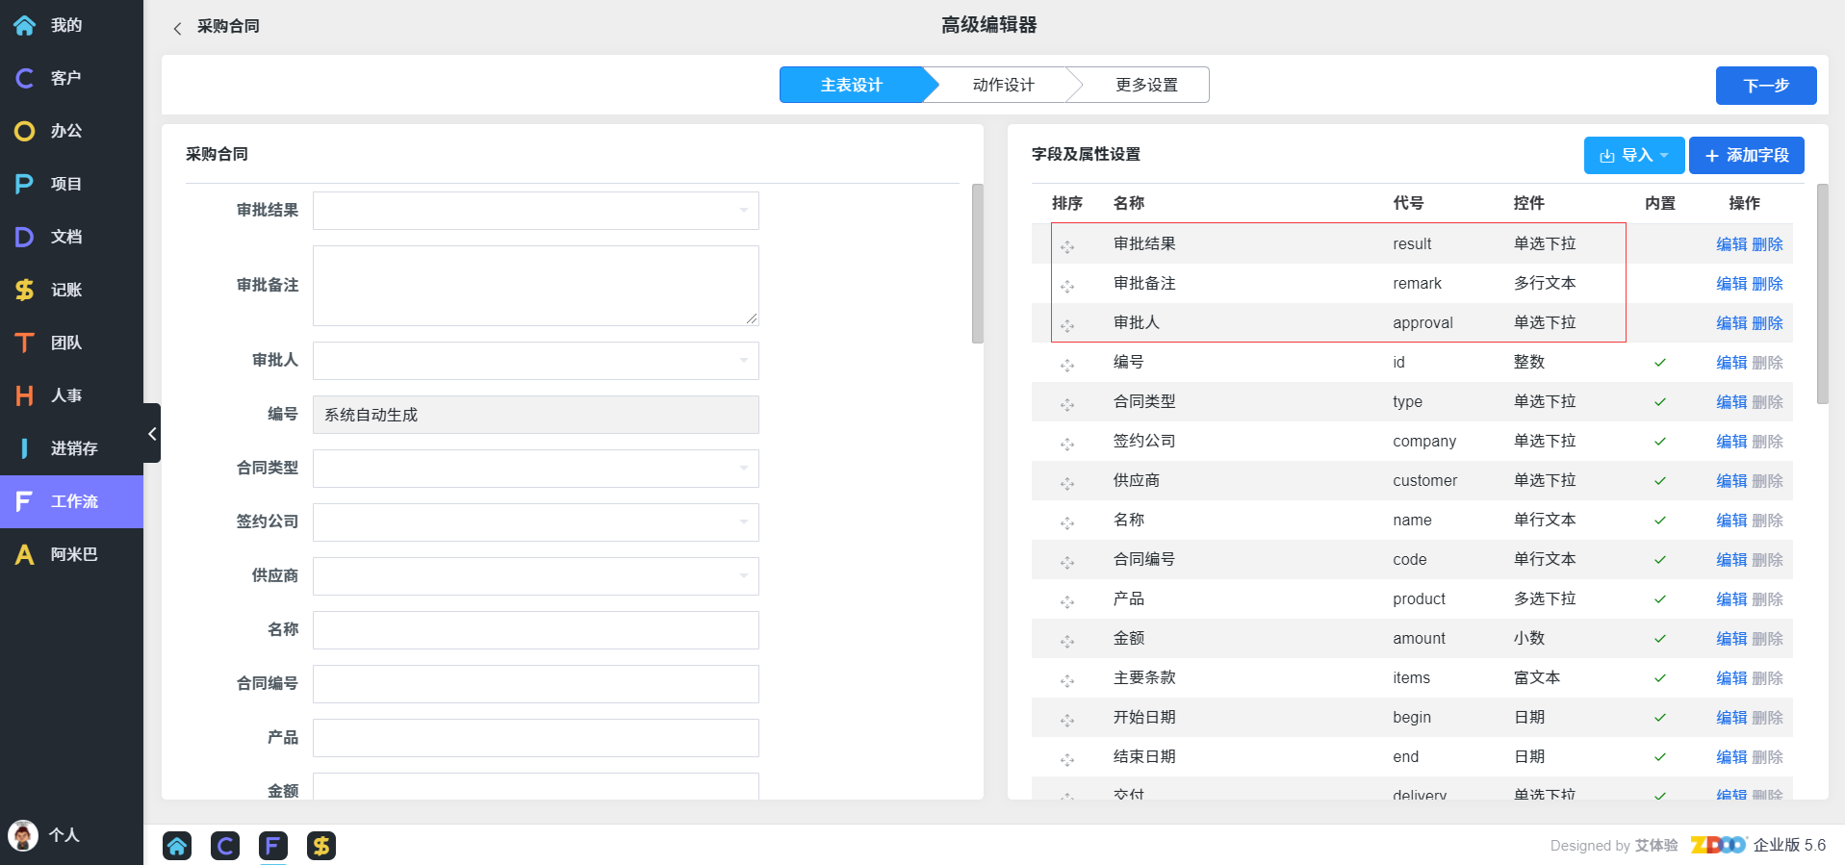Click the back arrow beside 采购合同
This screenshot has height=865, width=1845.
tap(177, 28)
